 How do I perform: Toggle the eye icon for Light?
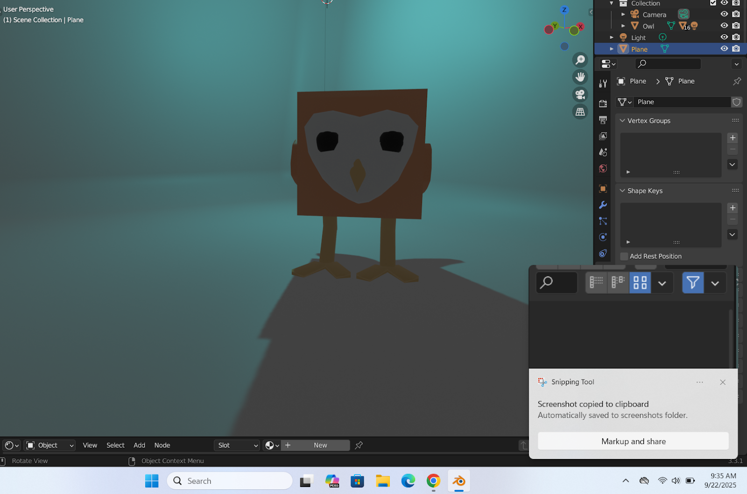click(x=724, y=37)
